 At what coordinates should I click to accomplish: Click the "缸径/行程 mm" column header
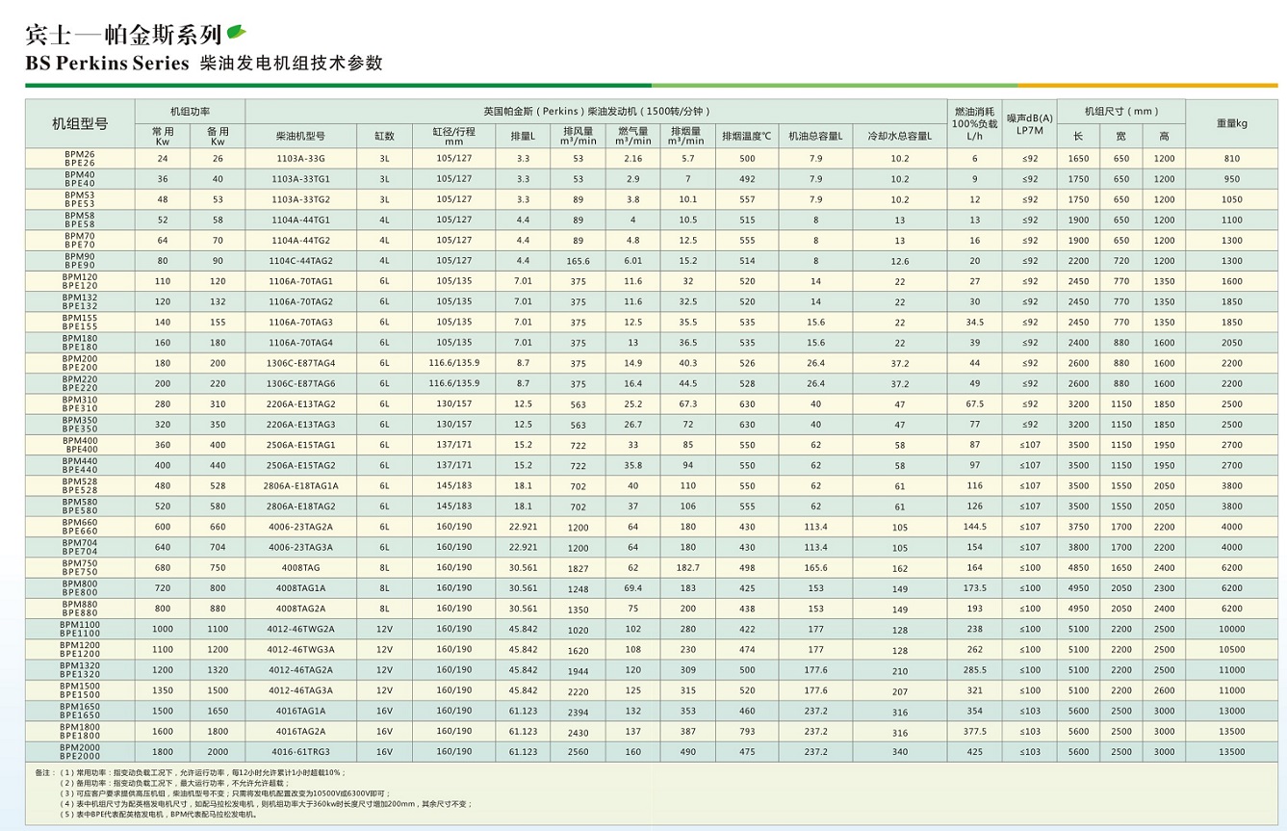click(454, 136)
